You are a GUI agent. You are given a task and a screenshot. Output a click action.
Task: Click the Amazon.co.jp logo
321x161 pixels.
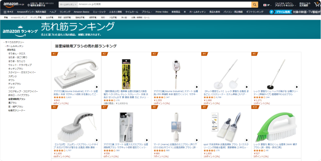pos(14,5)
